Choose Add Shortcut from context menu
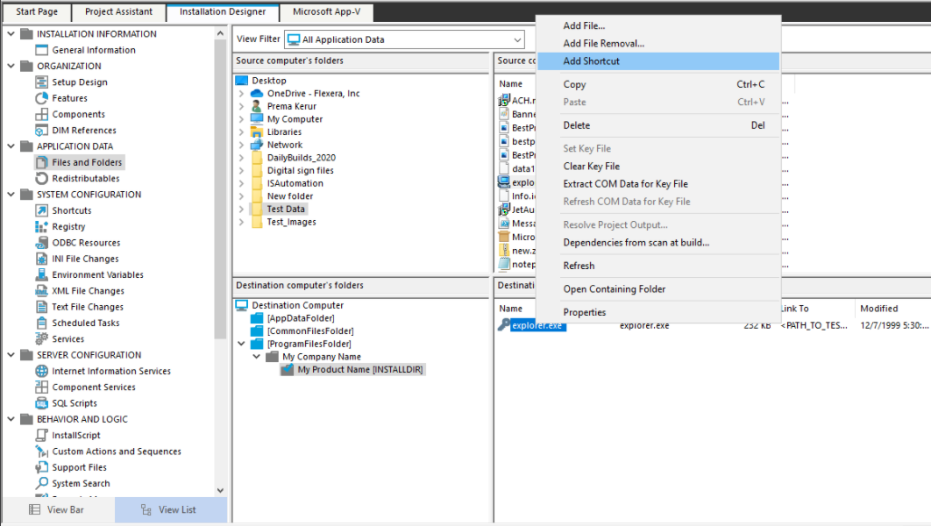 point(591,61)
